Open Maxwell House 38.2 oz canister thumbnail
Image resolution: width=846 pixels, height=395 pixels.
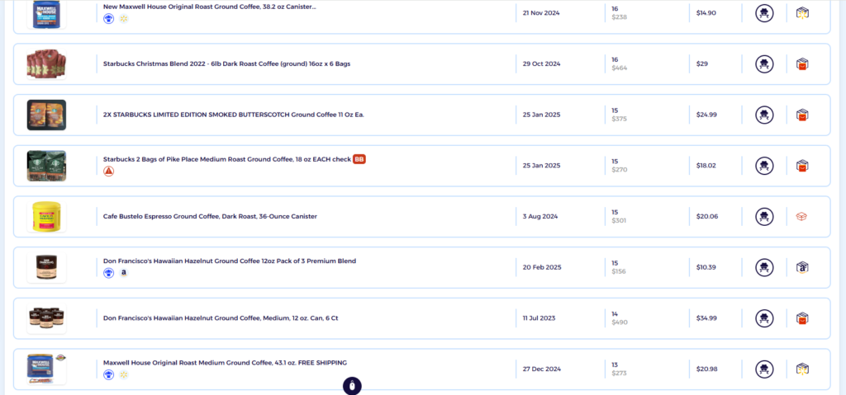[46, 13]
